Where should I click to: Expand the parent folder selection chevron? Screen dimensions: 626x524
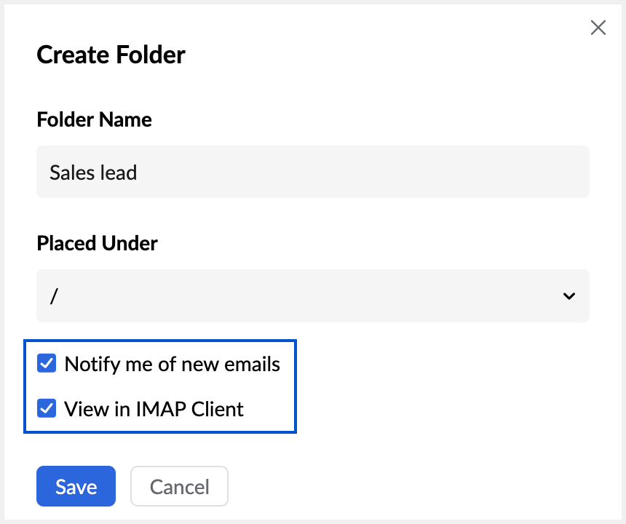[568, 296]
